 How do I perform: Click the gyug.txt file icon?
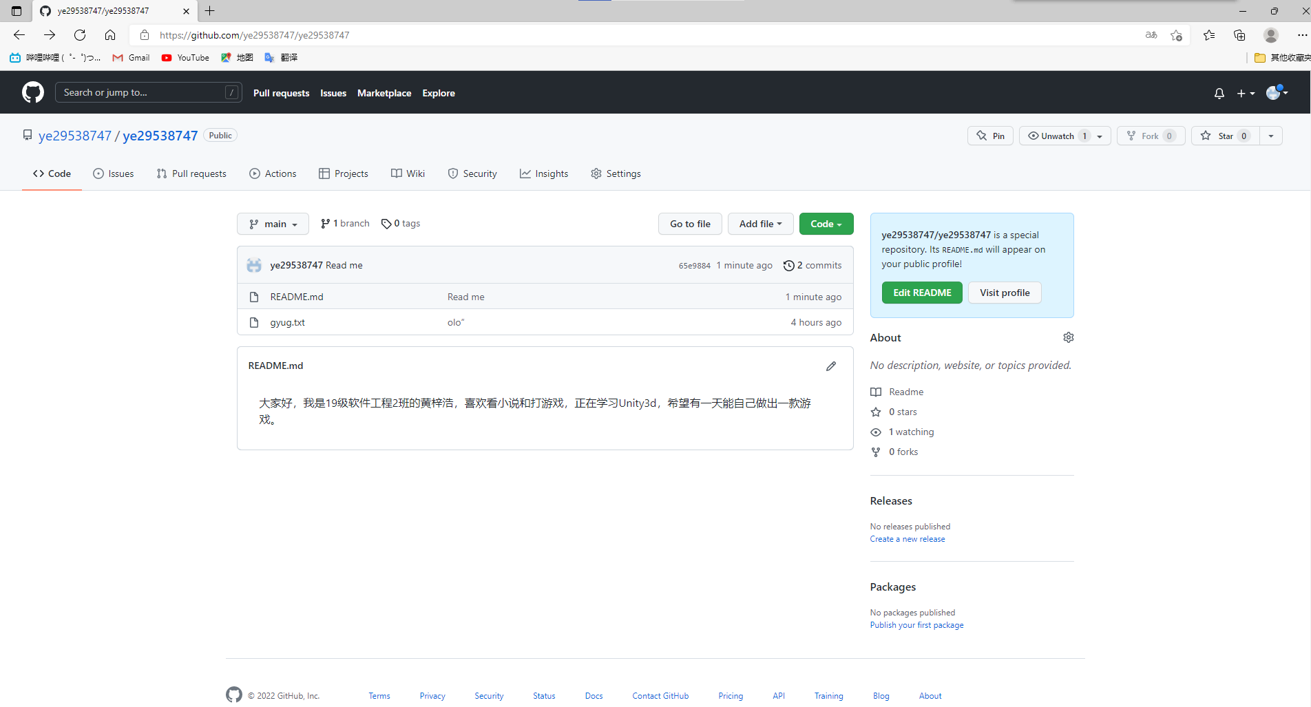tap(254, 322)
